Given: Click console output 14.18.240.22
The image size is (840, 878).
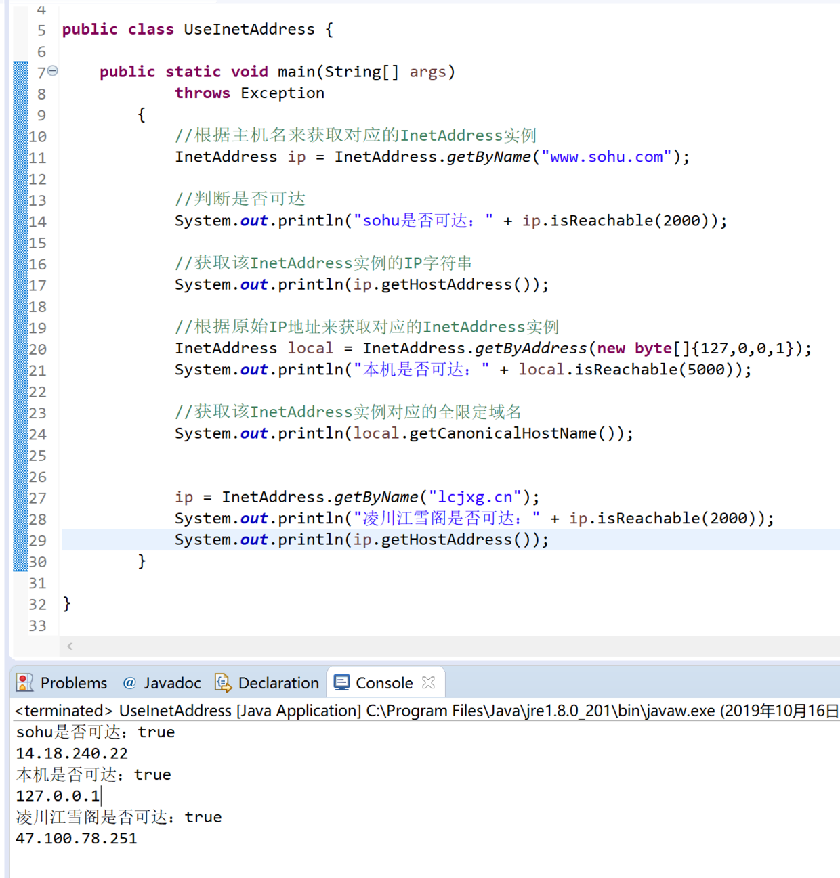Looking at the screenshot, I should tap(72, 753).
